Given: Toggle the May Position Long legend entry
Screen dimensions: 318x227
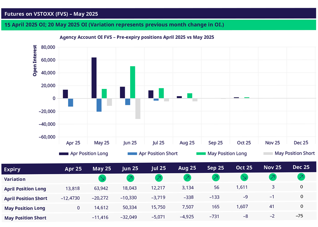Looking at the screenshot, I should pos(221,153).
